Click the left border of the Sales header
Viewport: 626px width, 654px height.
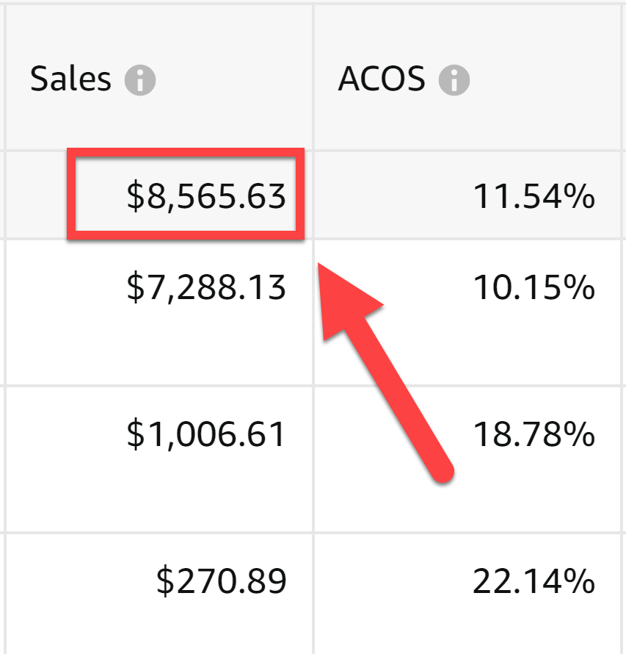(6, 79)
